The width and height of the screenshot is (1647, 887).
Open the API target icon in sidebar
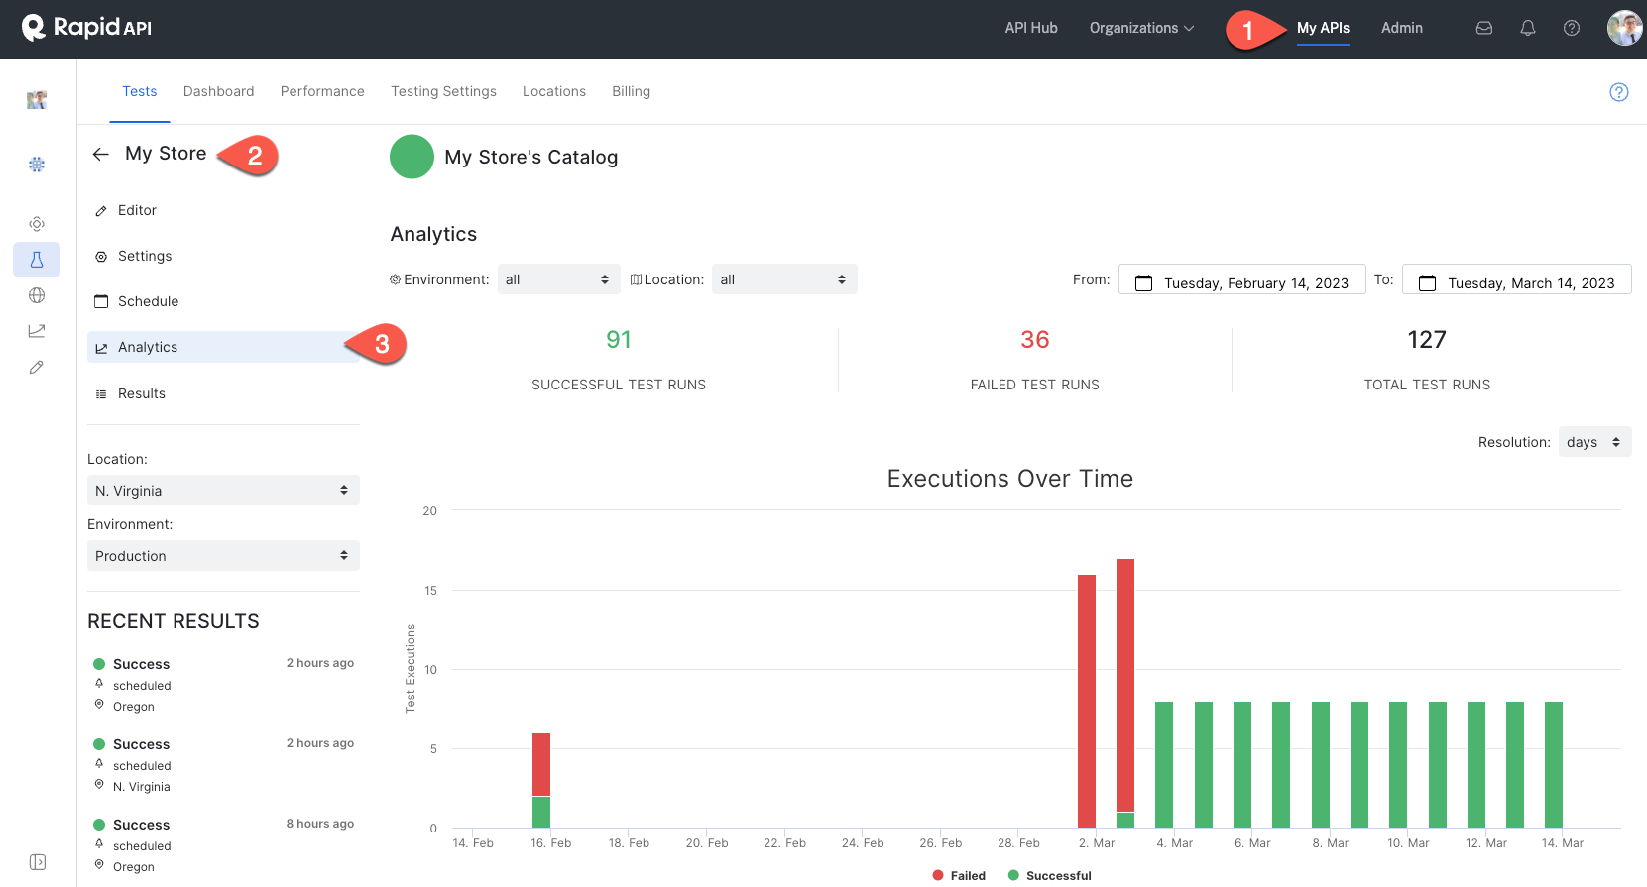(37, 224)
